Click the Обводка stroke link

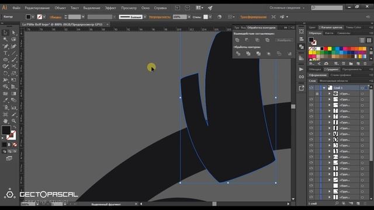[x=56, y=17]
